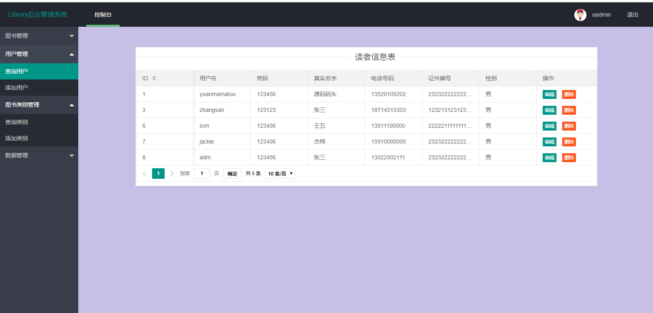
Task: Open the 10 条/页 page size dropdown
Action: click(280, 174)
